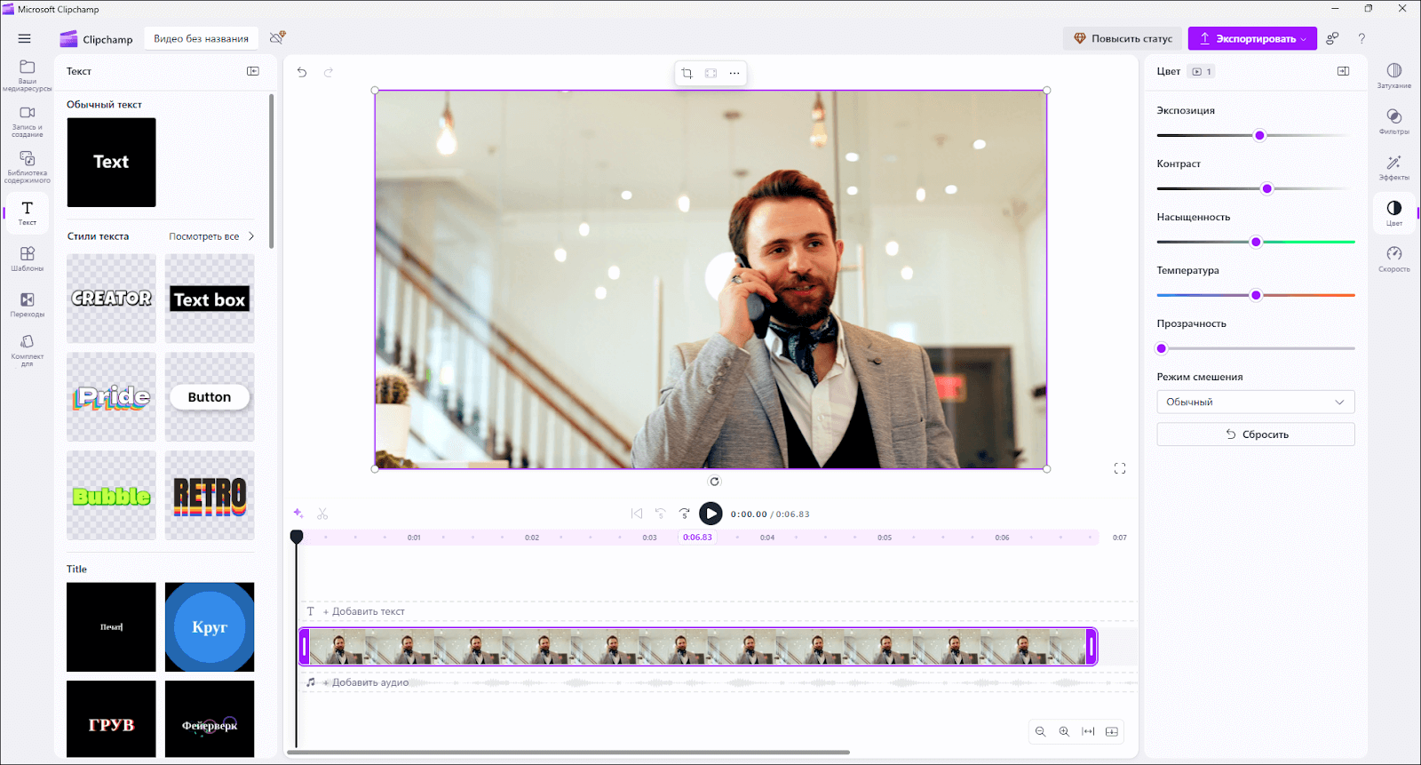Select the ГРУВ title template
This screenshot has height=765, width=1421.
click(111, 720)
